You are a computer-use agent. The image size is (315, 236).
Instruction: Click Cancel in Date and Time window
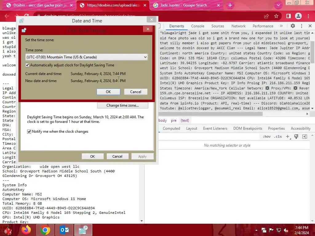point(117,156)
